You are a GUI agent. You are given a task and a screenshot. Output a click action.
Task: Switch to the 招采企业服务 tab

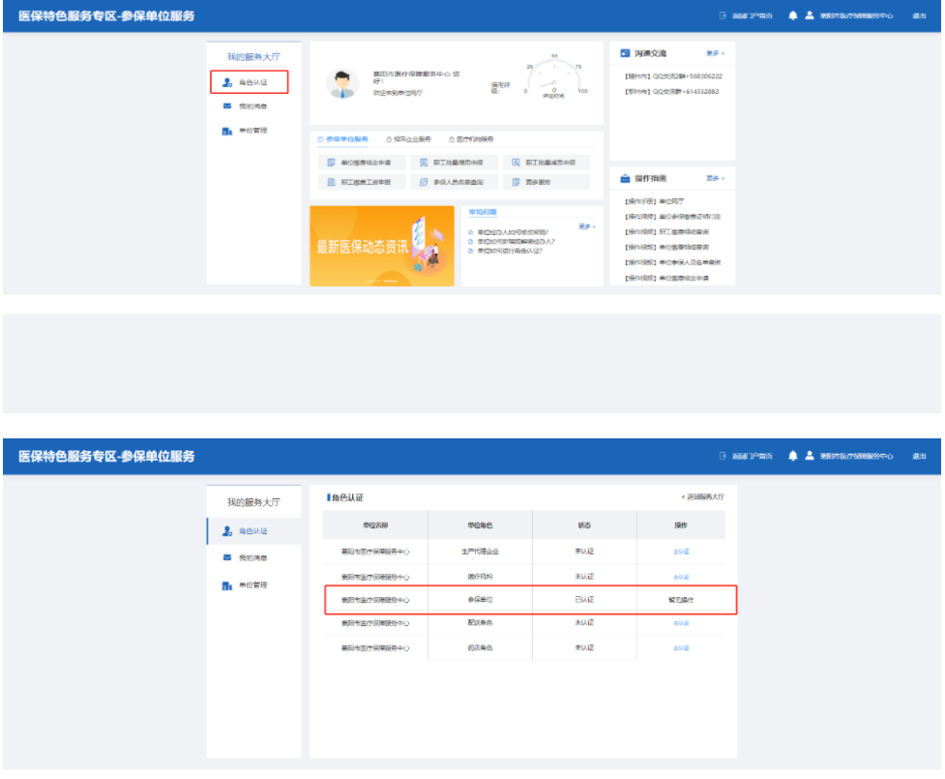point(407,139)
